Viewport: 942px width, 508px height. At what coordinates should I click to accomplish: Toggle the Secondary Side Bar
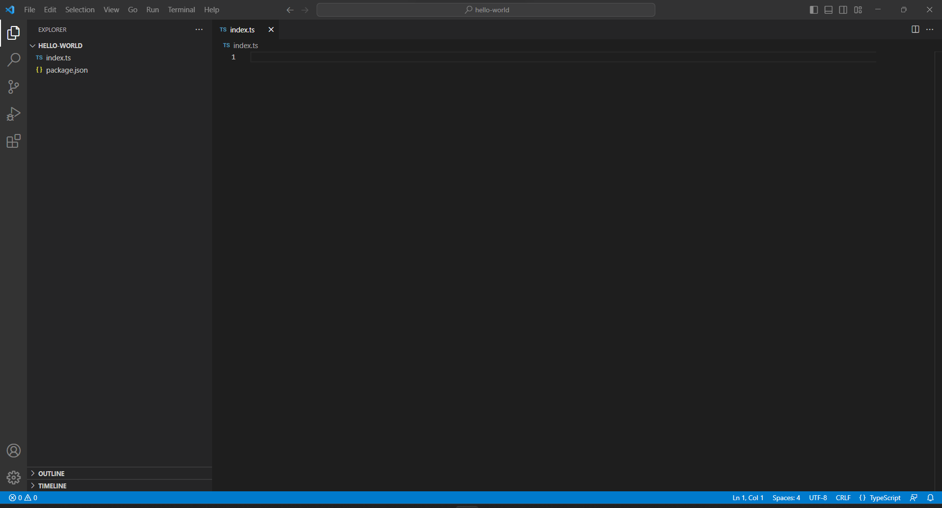click(843, 9)
